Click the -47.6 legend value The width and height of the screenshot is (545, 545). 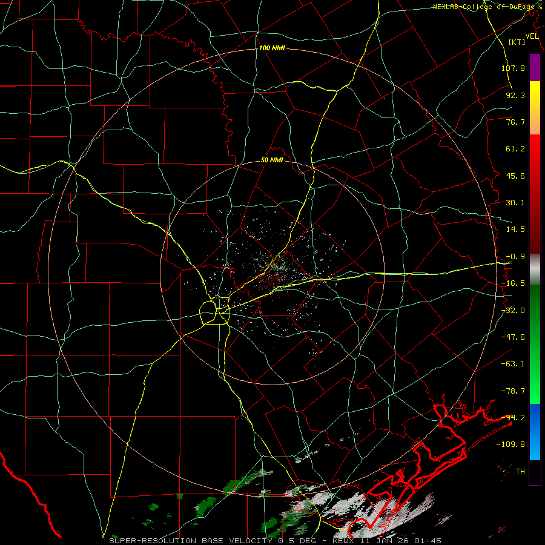[x=513, y=337]
